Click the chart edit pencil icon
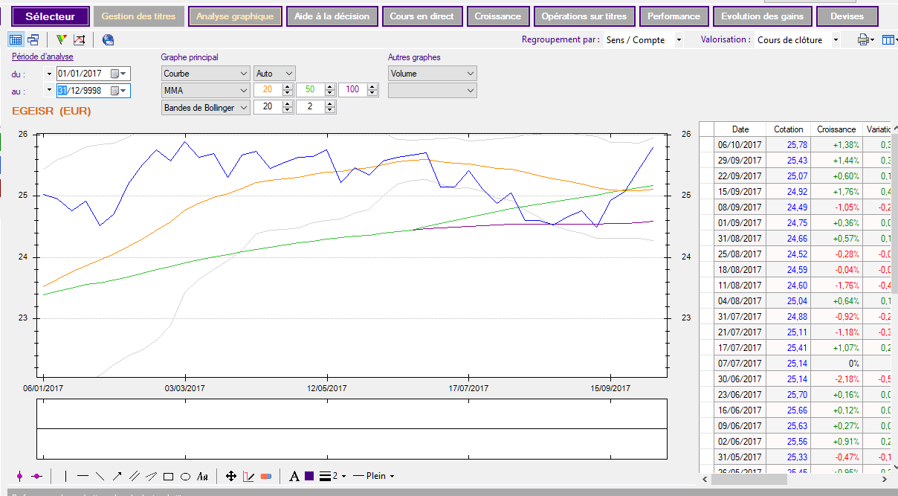Image resolution: width=898 pixels, height=496 pixels. (x=249, y=476)
